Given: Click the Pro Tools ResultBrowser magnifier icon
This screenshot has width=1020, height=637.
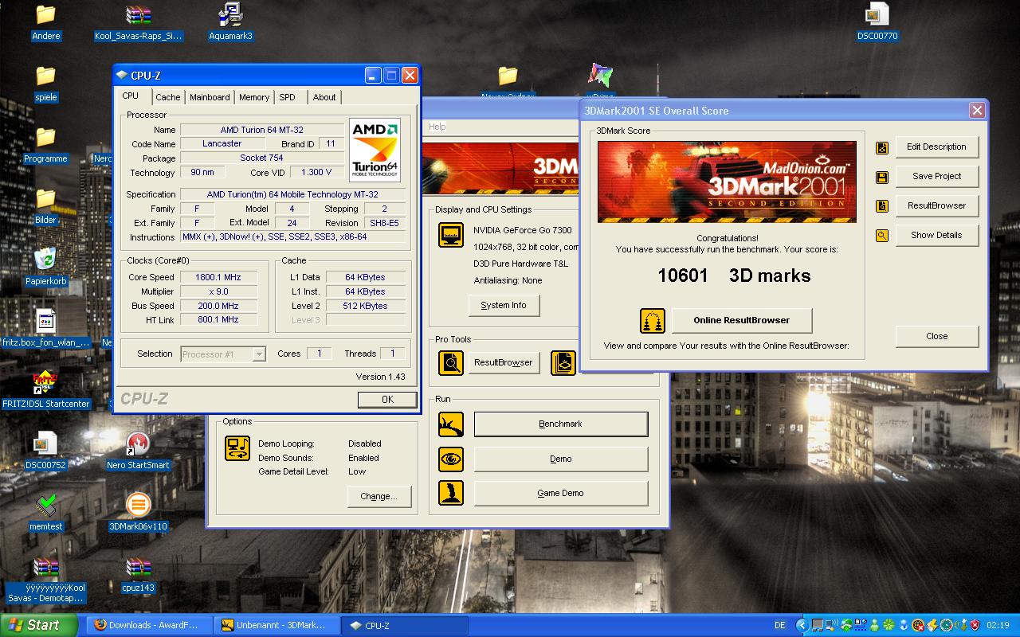Looking at the screenshot, I should tap(451, 363).
